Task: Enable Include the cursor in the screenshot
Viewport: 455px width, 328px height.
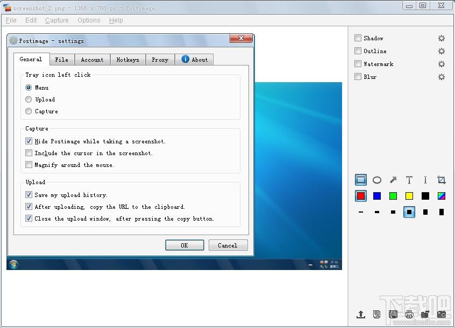Action: coord(29,153)
